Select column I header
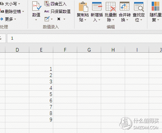This screenshot has height=133, width=162. point(137,50)
